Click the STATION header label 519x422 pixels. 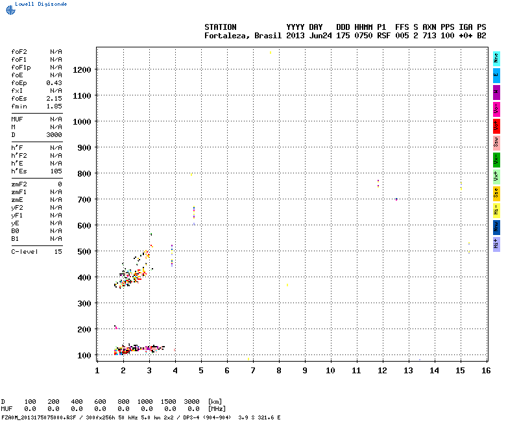coord(221,27)
